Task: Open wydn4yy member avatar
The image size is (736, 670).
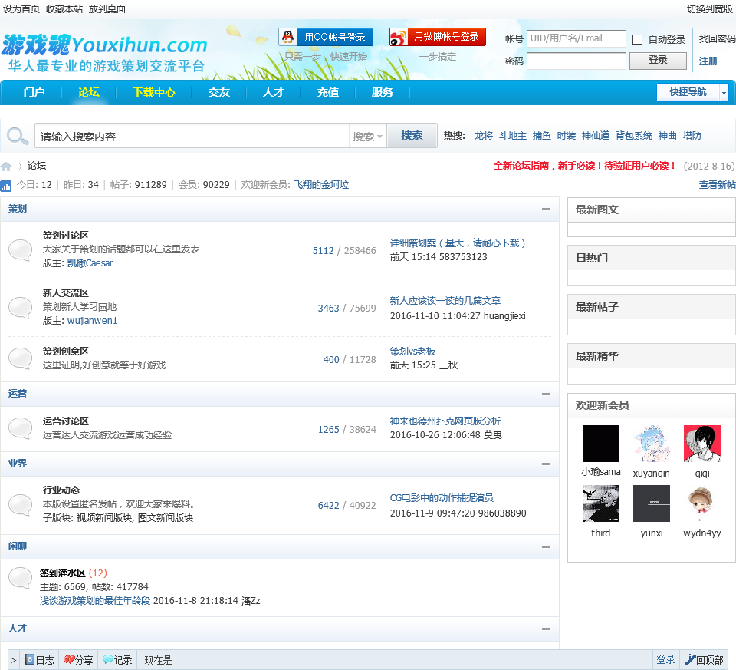Action: (x=702, y=503)
